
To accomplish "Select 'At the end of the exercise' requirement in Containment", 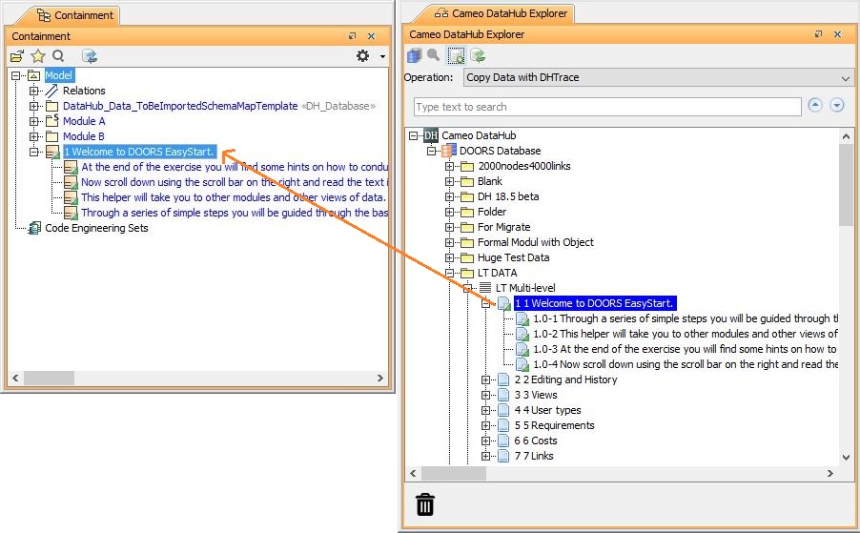I will [x=235, y=167].
